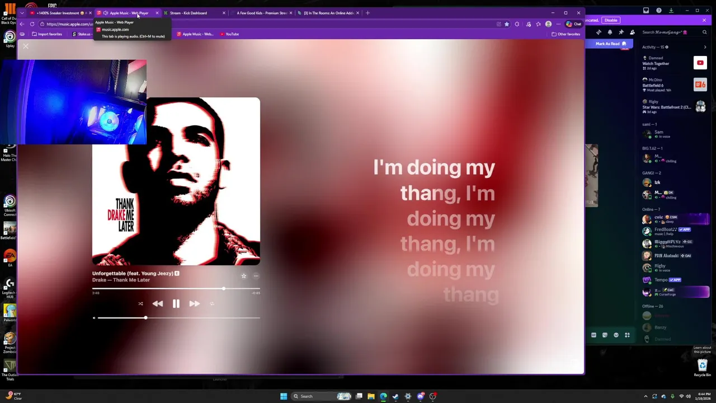Skip to the previous track
Screen dimensions: 716x403
(x=158, y=303)
